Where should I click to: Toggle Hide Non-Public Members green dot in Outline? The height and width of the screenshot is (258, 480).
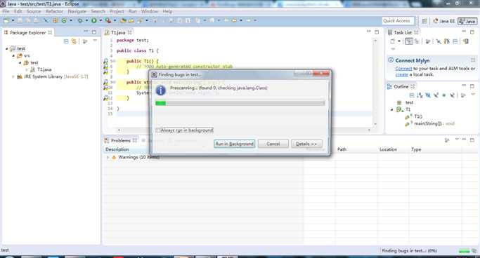point(444,95)
